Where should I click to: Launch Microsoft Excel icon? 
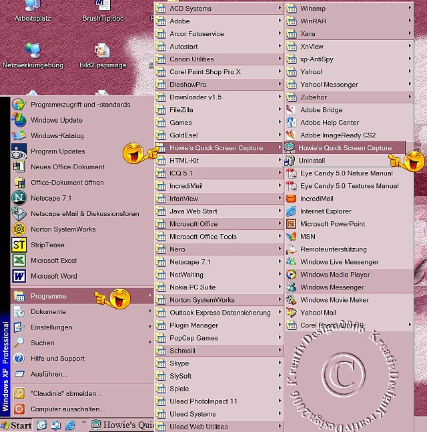[19, 261]
